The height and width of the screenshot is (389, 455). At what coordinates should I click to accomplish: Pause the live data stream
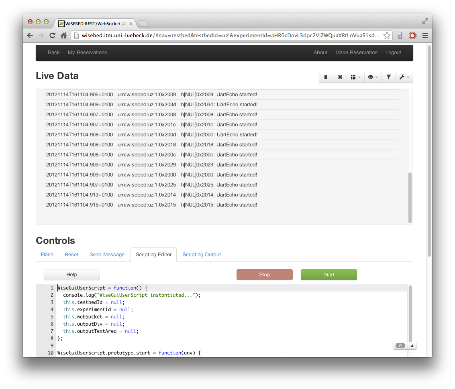326,77
